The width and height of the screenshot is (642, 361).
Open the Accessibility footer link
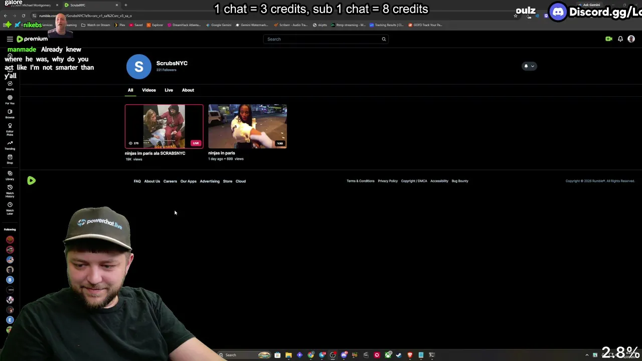439,181
